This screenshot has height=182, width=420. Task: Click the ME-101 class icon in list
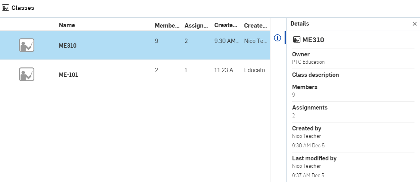26,74
